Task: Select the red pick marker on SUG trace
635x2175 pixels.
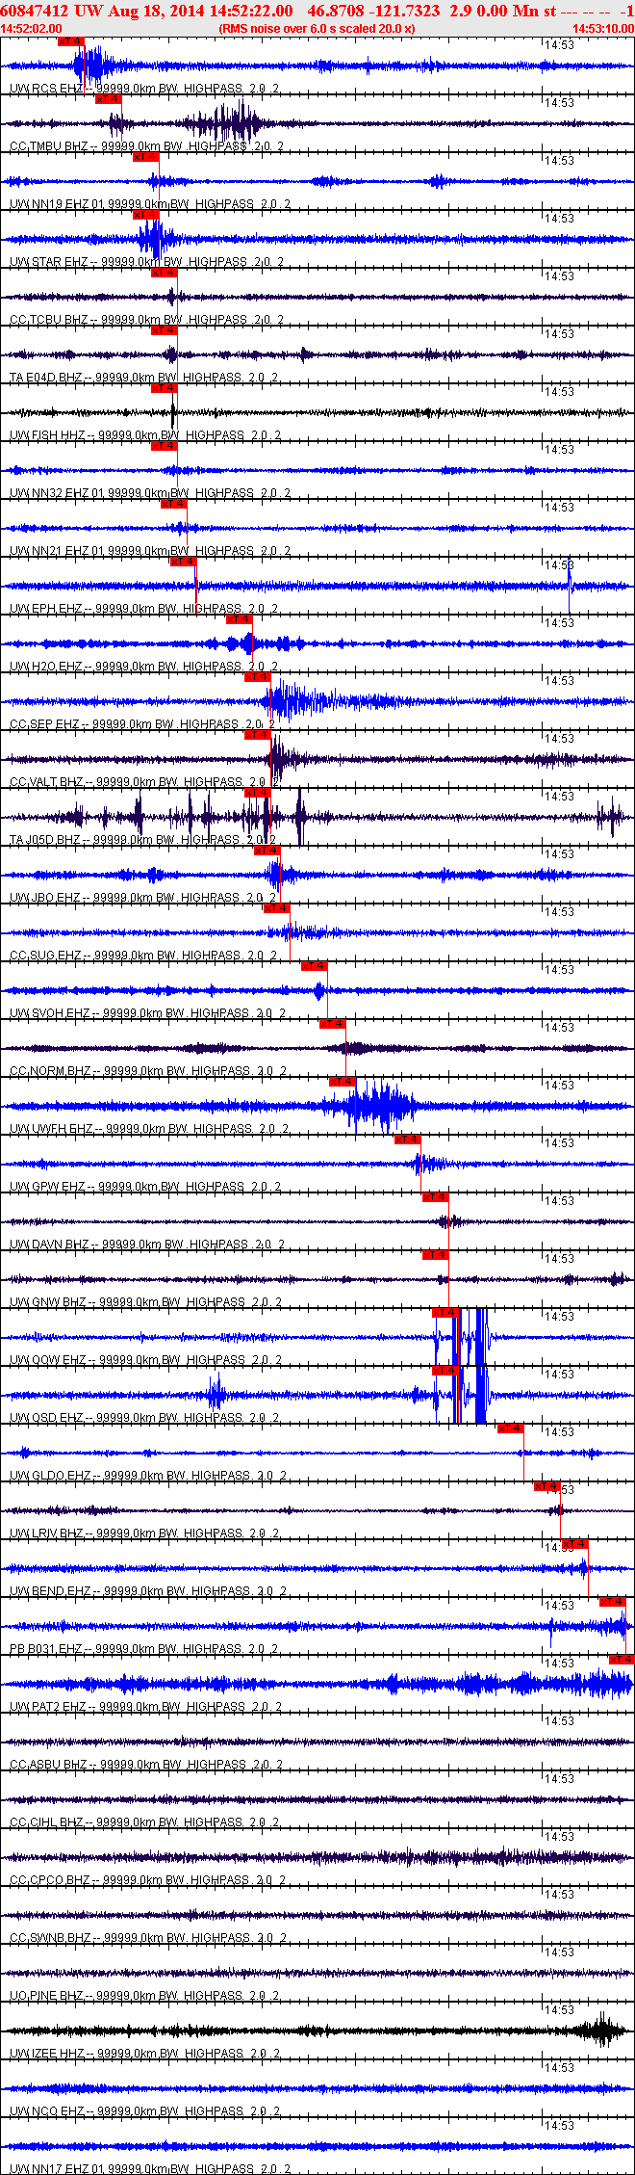Action: (276, 908)
